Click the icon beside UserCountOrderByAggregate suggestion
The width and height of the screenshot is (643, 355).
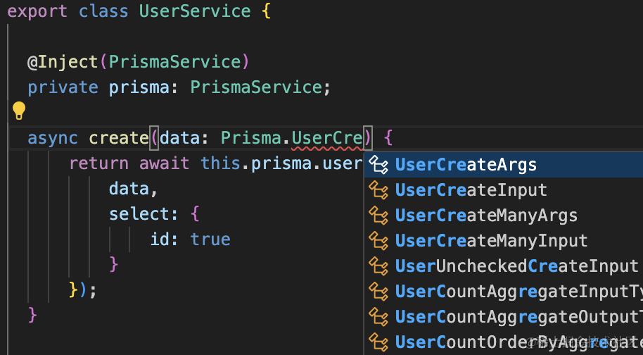click(379, 342)
